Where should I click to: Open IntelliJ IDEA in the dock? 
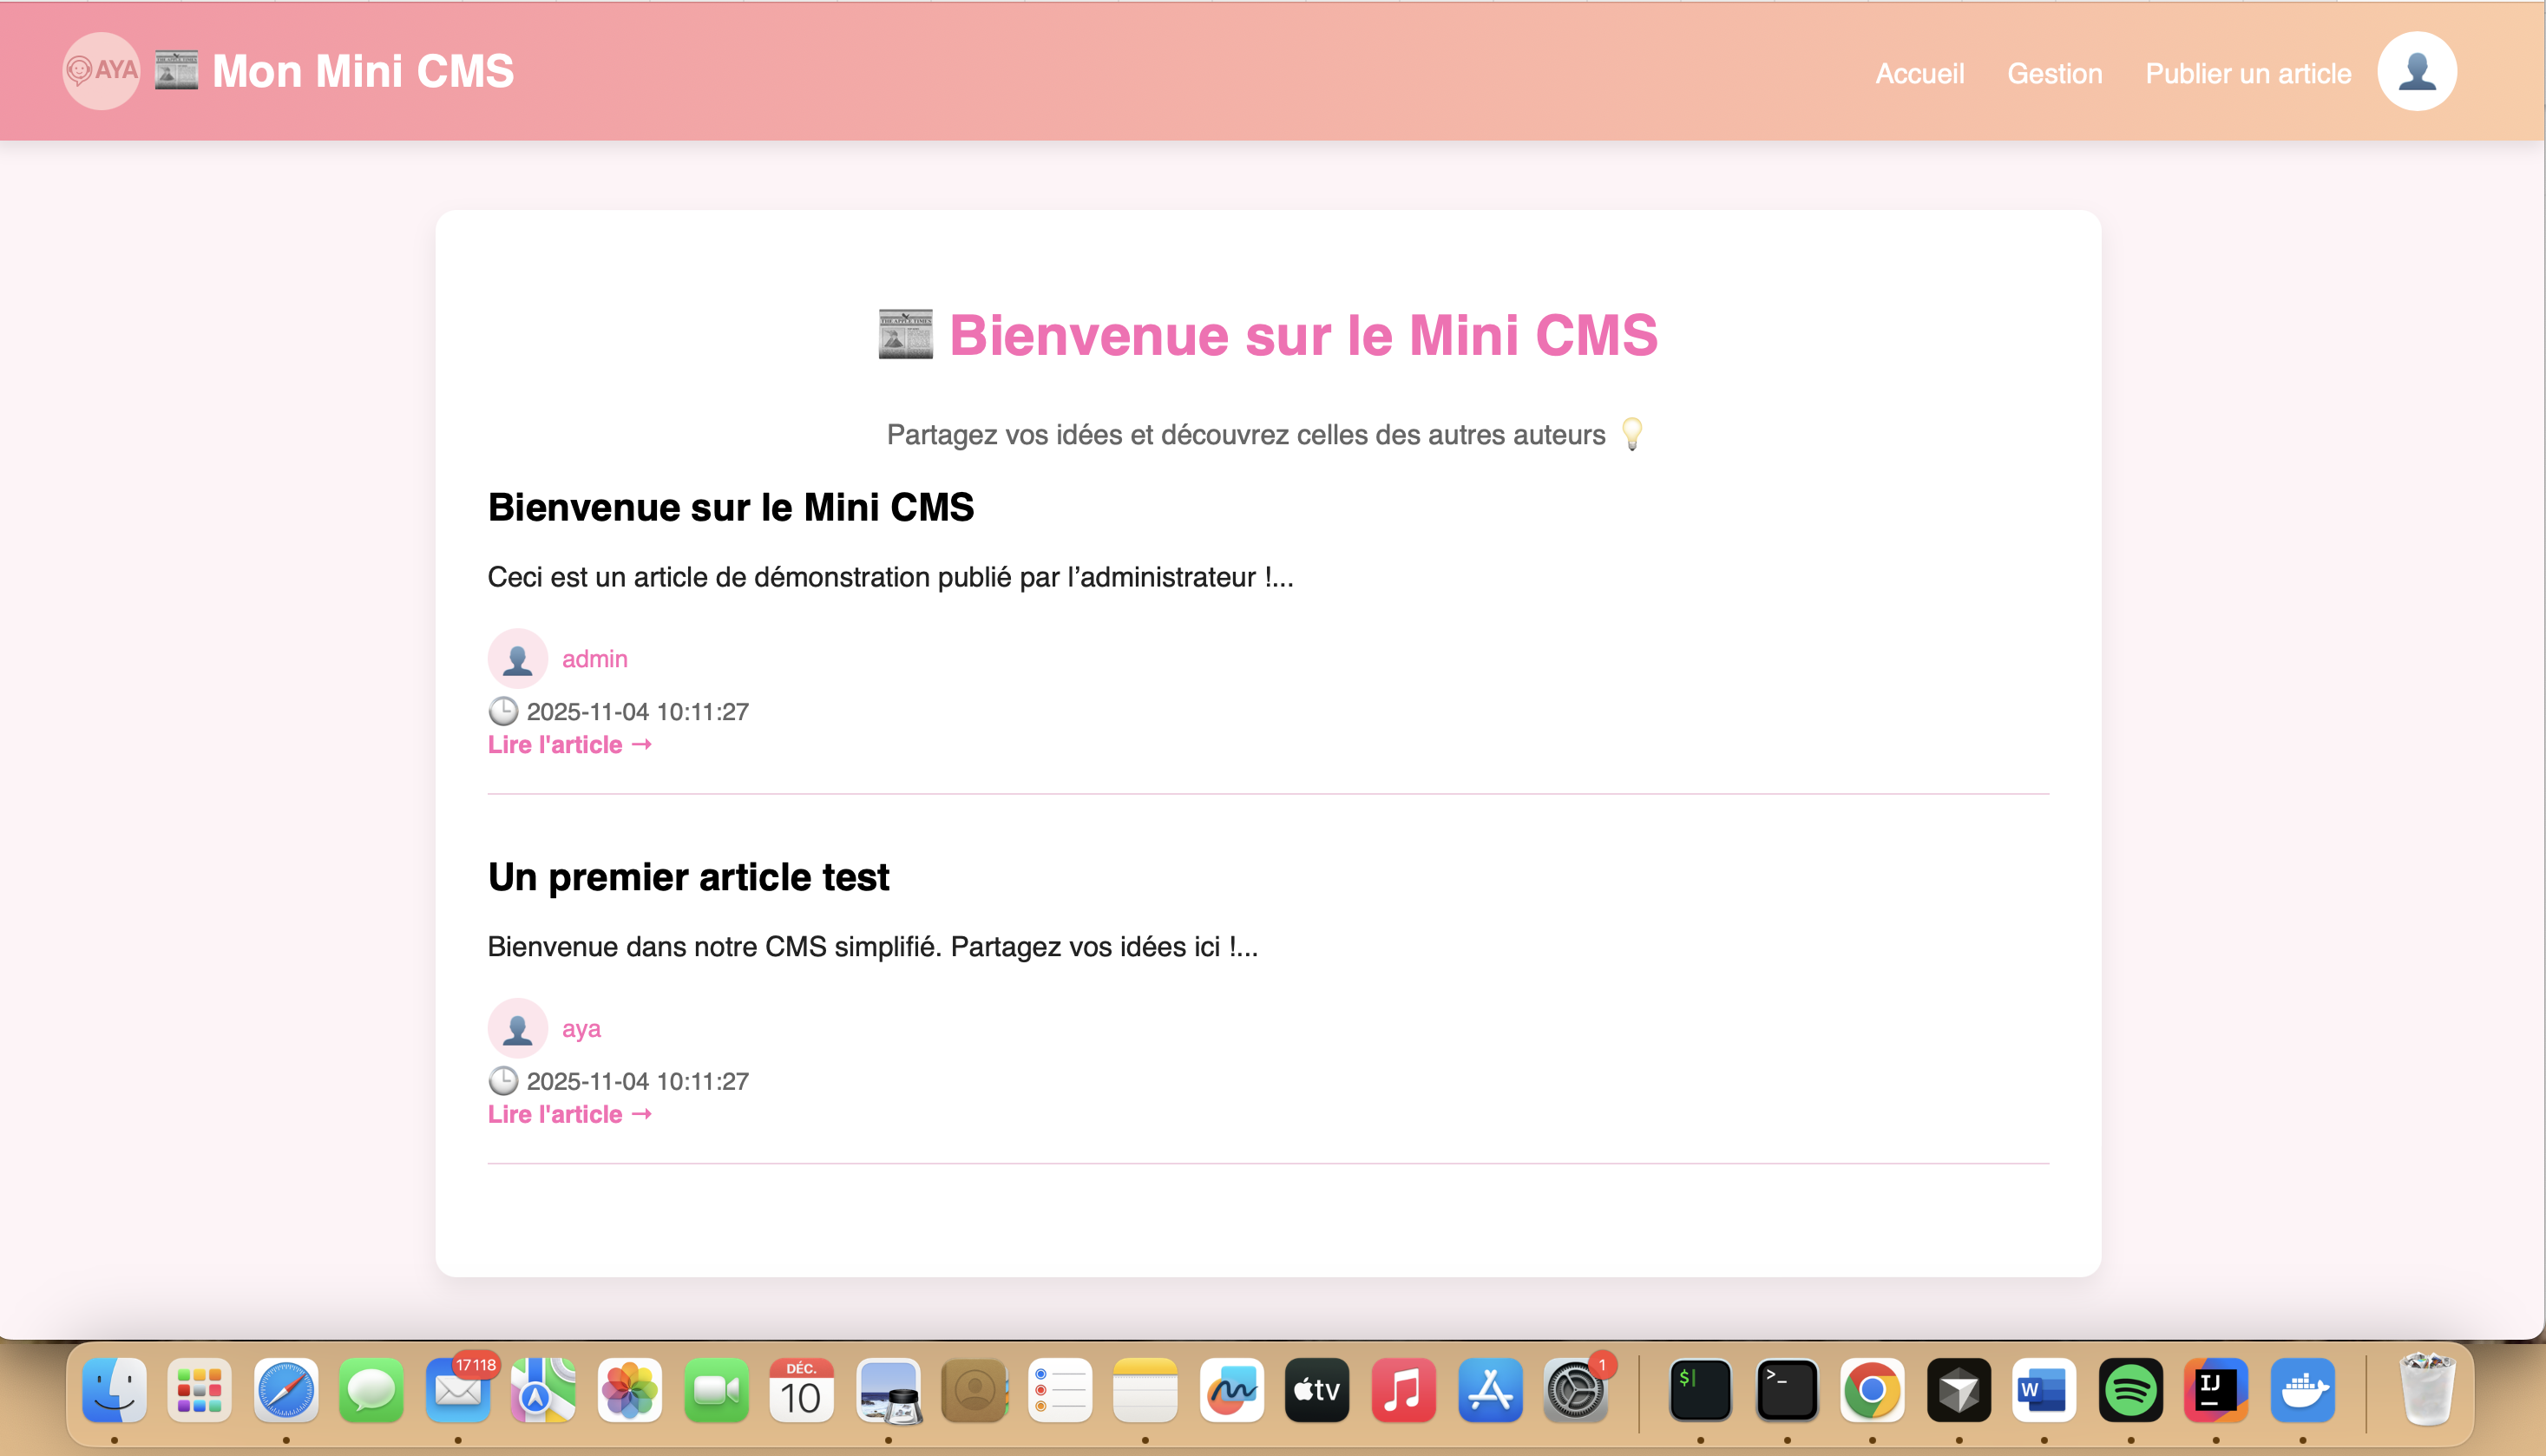pyautogui.click(x=2216, y=1391)
